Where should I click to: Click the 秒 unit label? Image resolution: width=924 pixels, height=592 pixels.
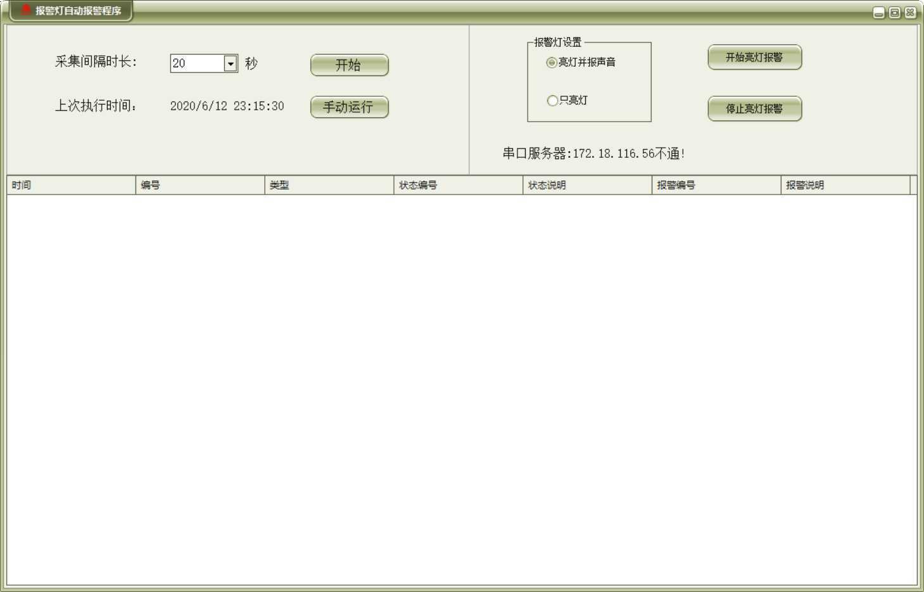[251, 63]
